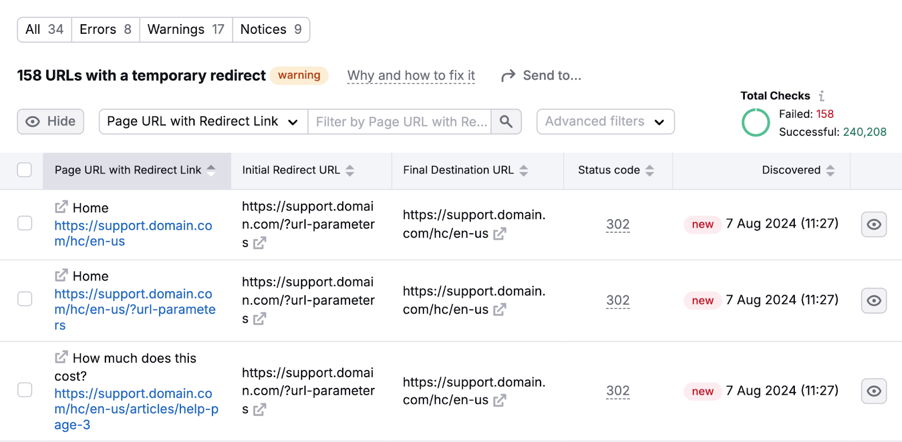Viewport: 902px width, 442px height.
Task: Click the 302 status code in third row
Action: [x=618, y=391]
